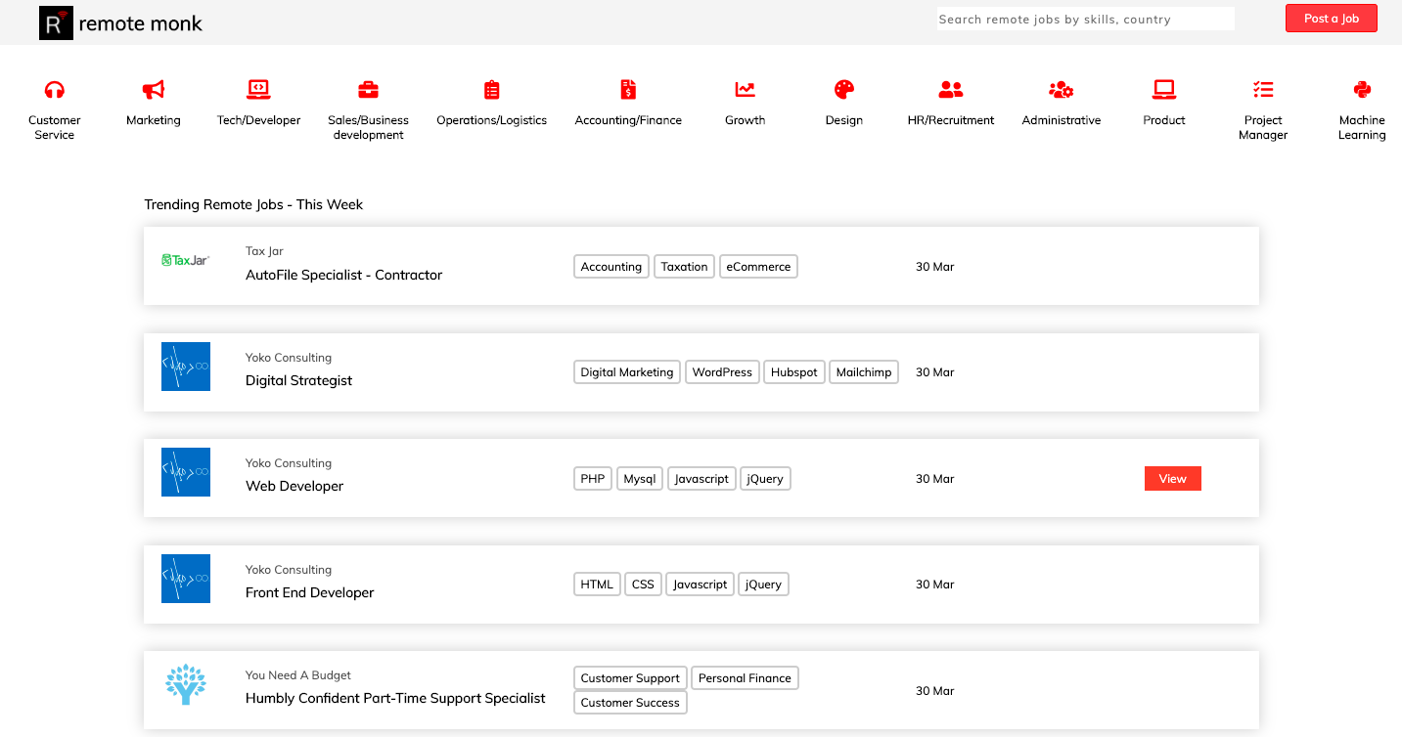
Task: Click Yoko Consulting name above Digital Strategist
Action: click(x=289, y=358)
